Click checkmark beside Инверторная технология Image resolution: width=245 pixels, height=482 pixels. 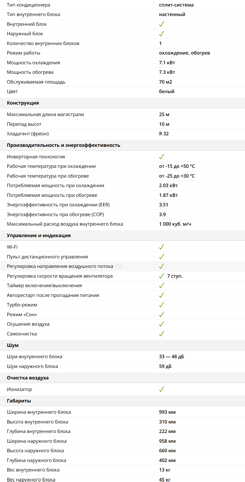coord(162,157)
